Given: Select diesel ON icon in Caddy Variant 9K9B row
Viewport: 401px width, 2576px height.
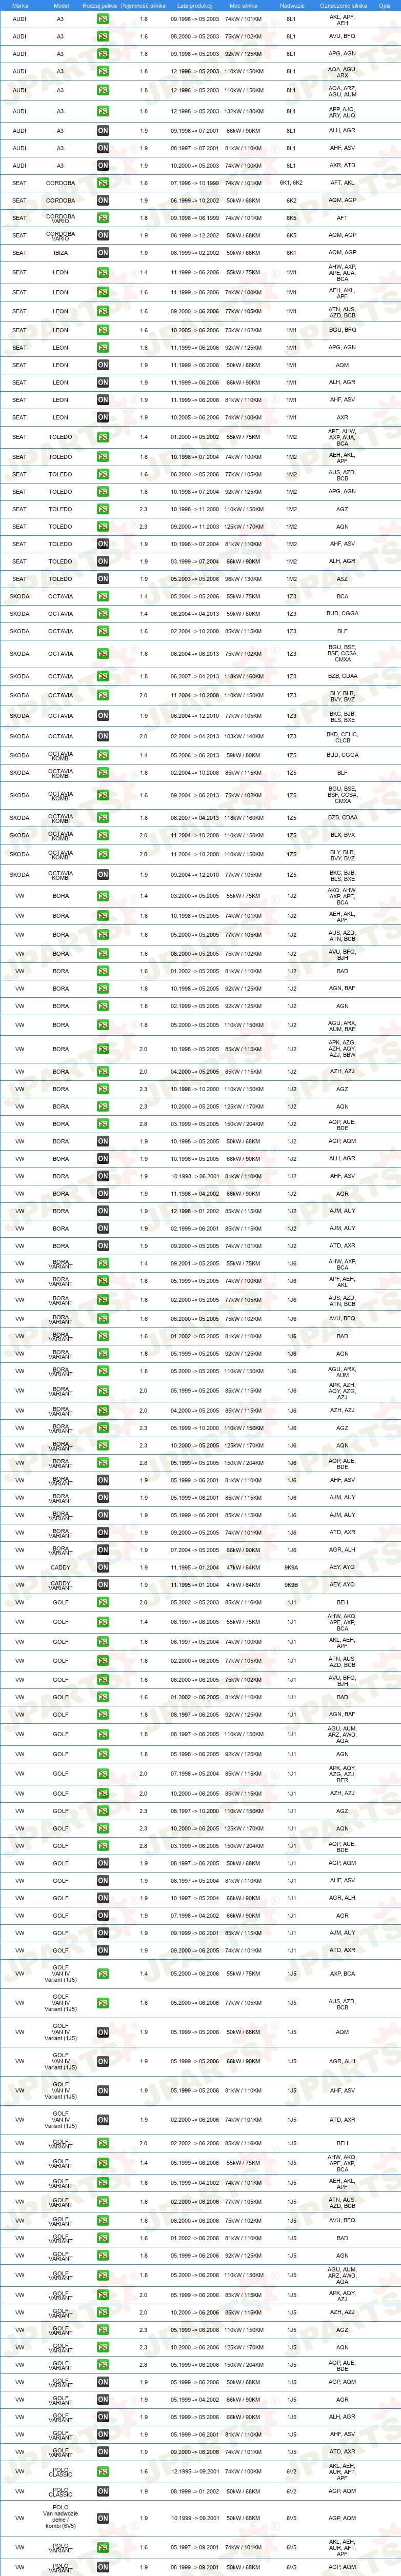Looking at the screenshot, I should point(103,1585).
